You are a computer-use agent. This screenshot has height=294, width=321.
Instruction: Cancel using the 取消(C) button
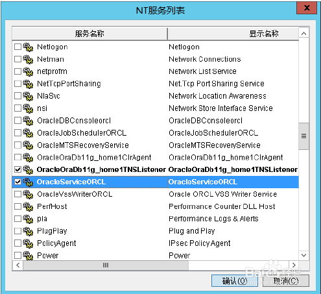pyautogui.click(x=286, y=281)
